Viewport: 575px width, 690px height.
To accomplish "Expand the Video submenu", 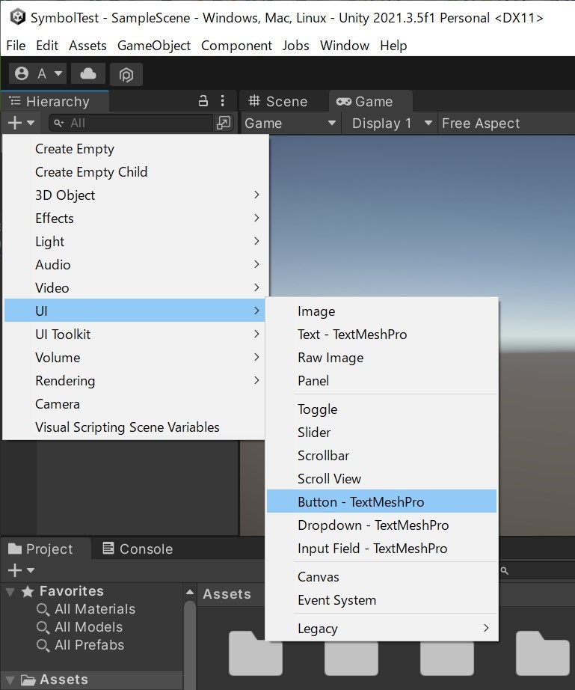I will (x=135, y=288).
